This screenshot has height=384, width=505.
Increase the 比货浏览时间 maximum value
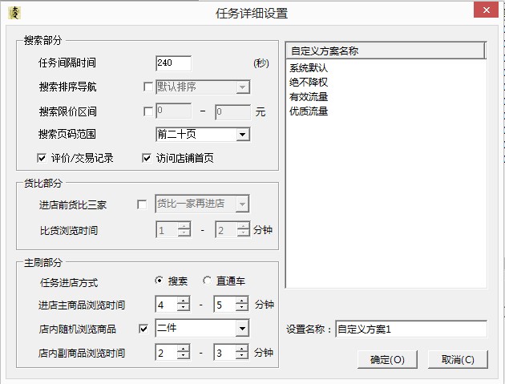click(x=243, y=226)
